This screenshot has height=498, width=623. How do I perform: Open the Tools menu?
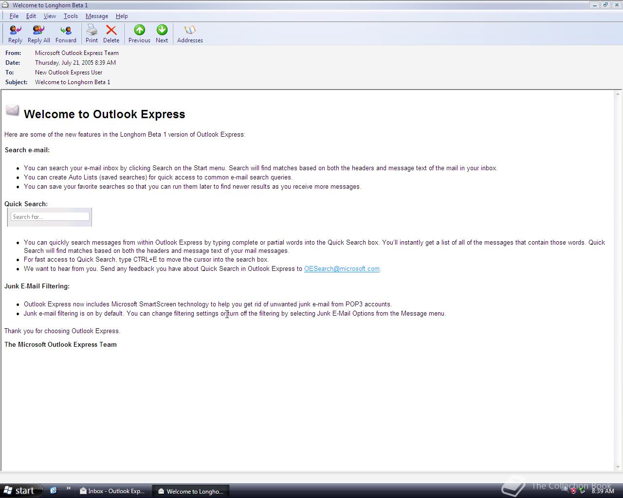71,16
